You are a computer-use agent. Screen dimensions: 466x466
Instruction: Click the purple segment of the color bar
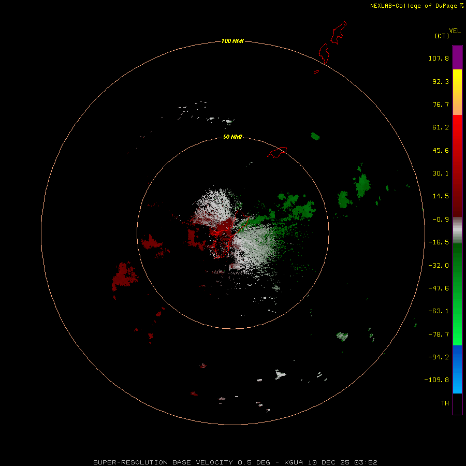click(x=457, y=57)
